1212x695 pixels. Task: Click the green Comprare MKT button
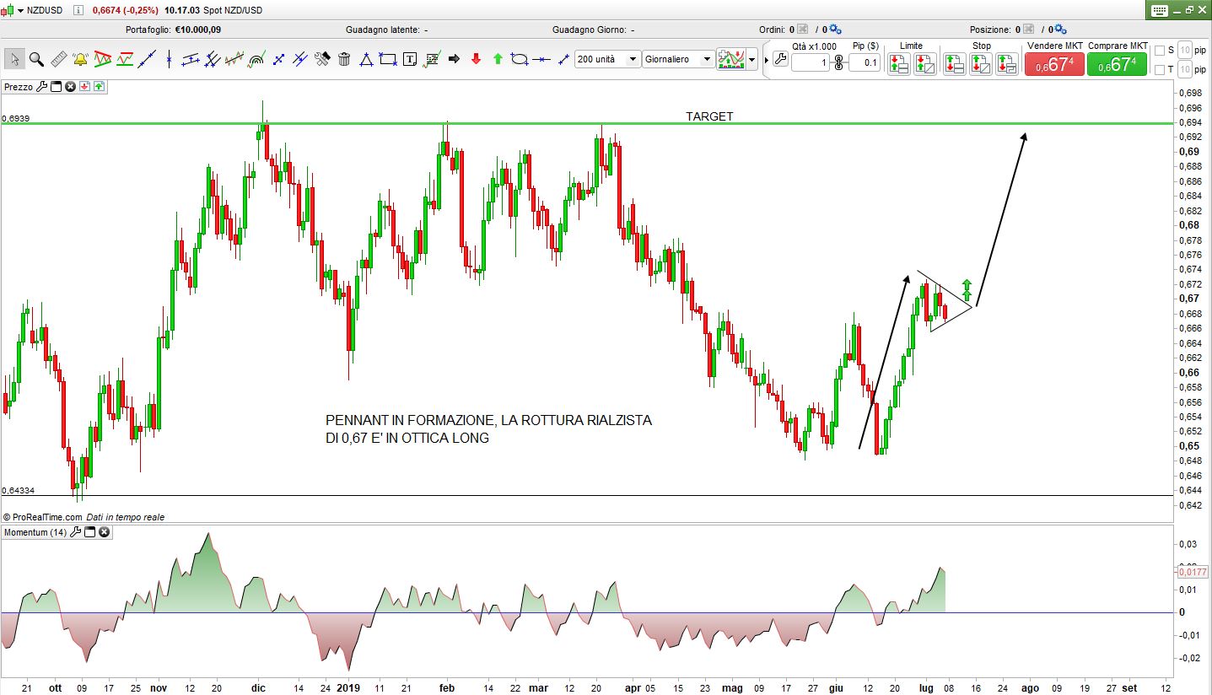pos(1117,64)
